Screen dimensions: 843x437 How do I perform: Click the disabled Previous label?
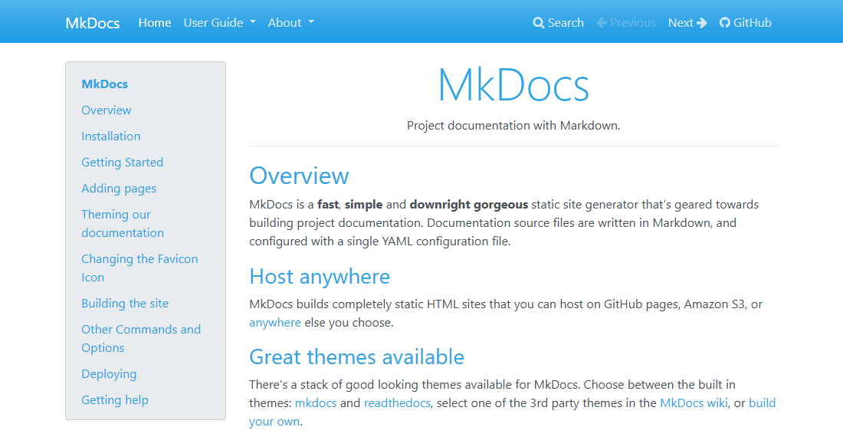[x=633, y=22]
